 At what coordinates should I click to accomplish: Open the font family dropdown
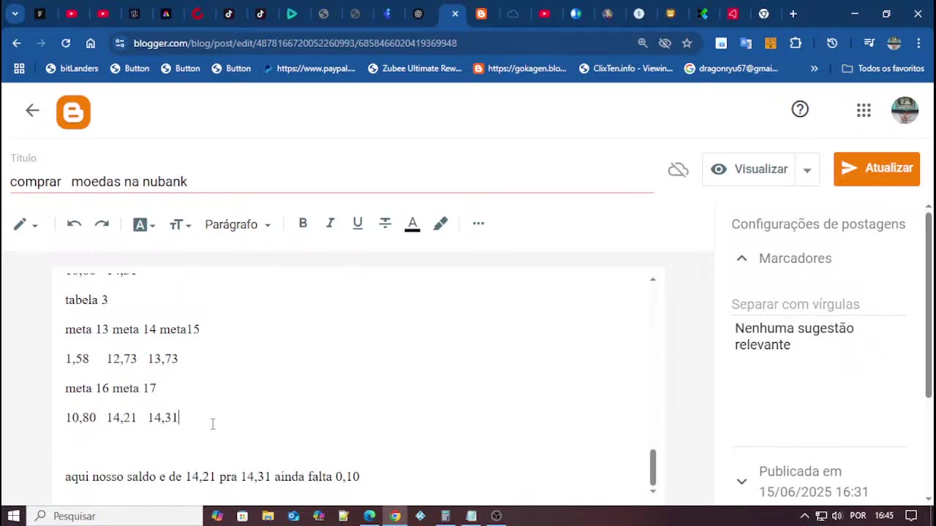coord(144,225)
